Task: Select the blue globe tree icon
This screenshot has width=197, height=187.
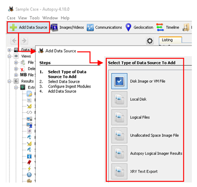Action: (29, 175)
